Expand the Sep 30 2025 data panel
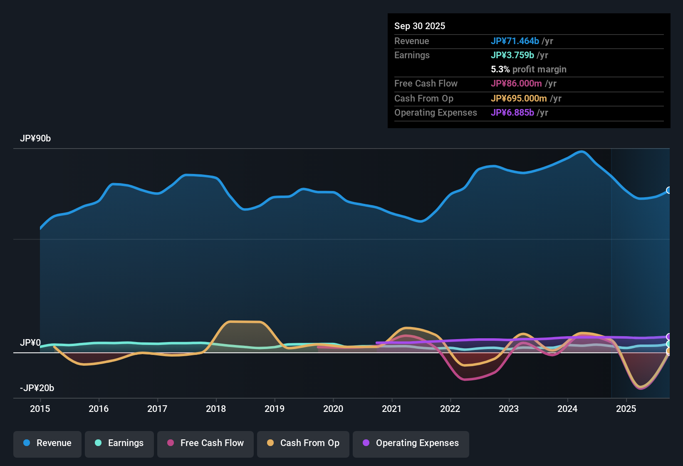The width and height of the screenshot is (683, 466). tap(420, 26)
